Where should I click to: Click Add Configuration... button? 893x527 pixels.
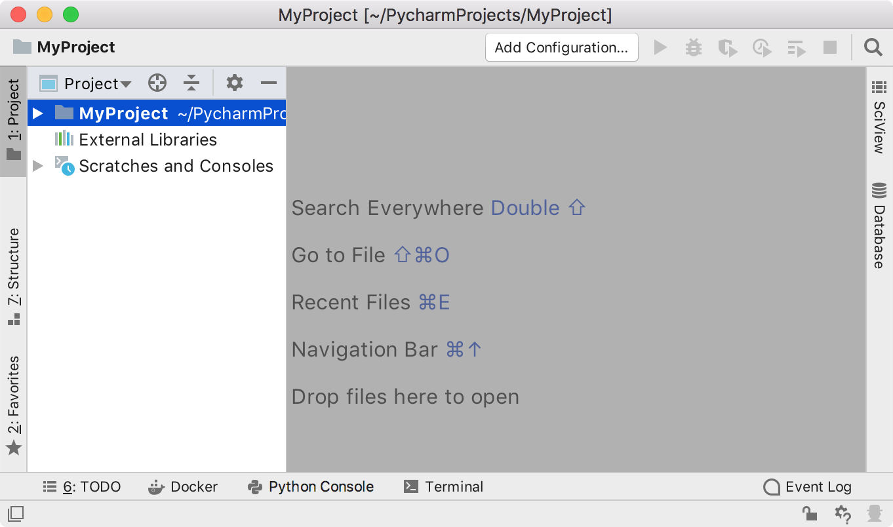(562, 47)
